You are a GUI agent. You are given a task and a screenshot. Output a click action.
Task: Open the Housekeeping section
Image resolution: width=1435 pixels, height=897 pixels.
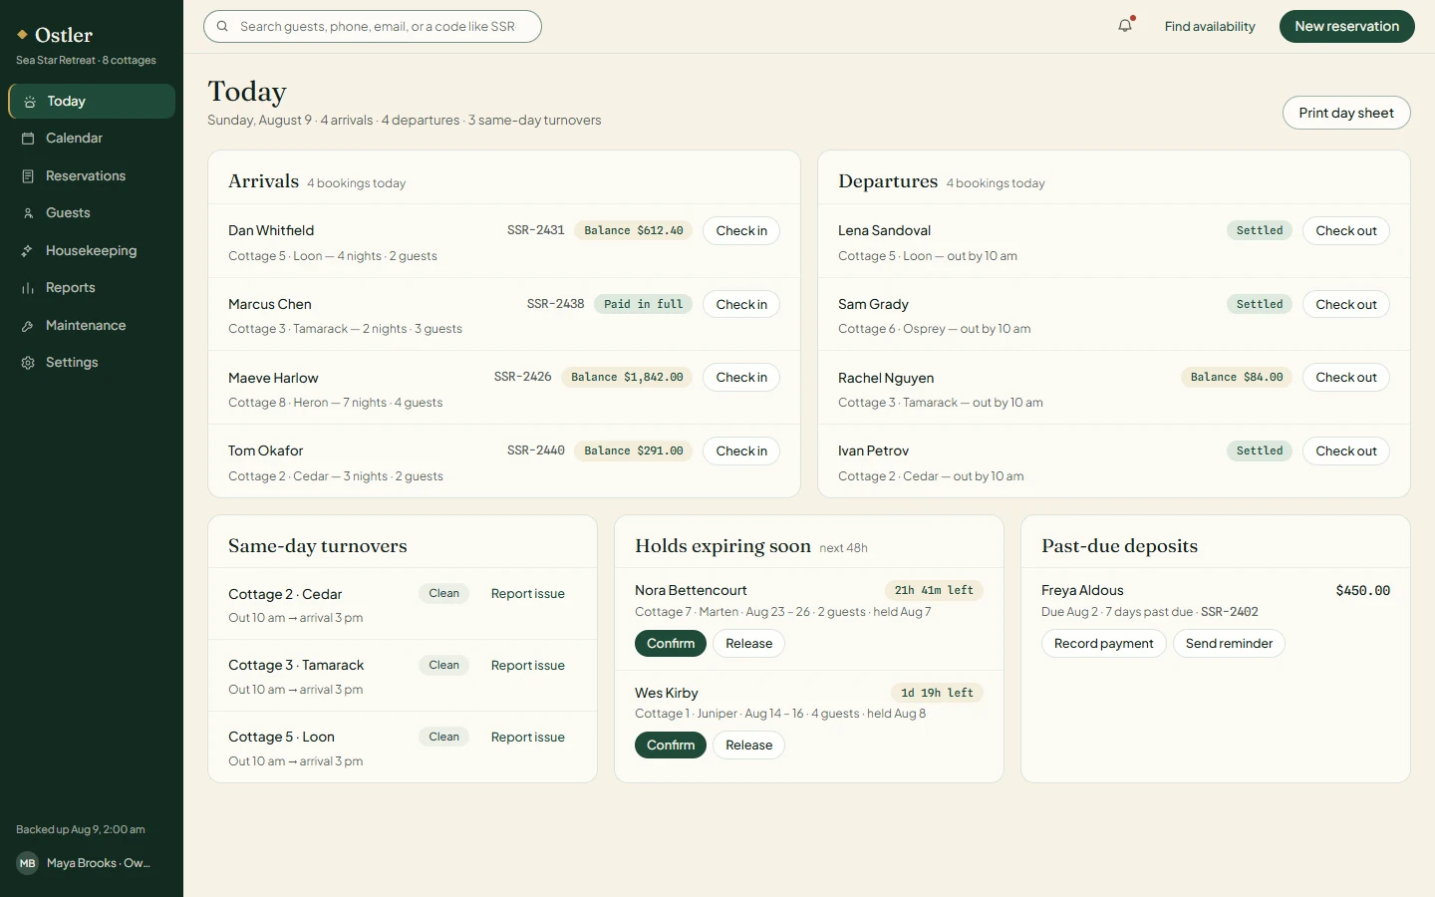click(x=92, y=251)
